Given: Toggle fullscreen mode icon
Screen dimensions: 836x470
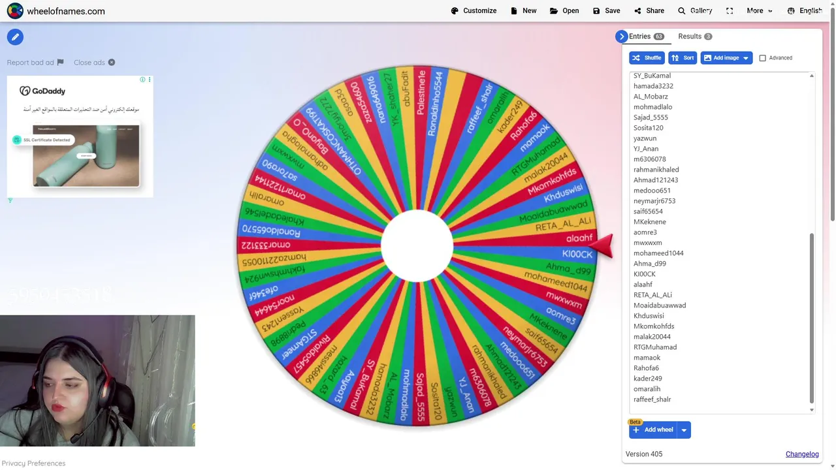Looking at the screenshot, I should point(730,10).
